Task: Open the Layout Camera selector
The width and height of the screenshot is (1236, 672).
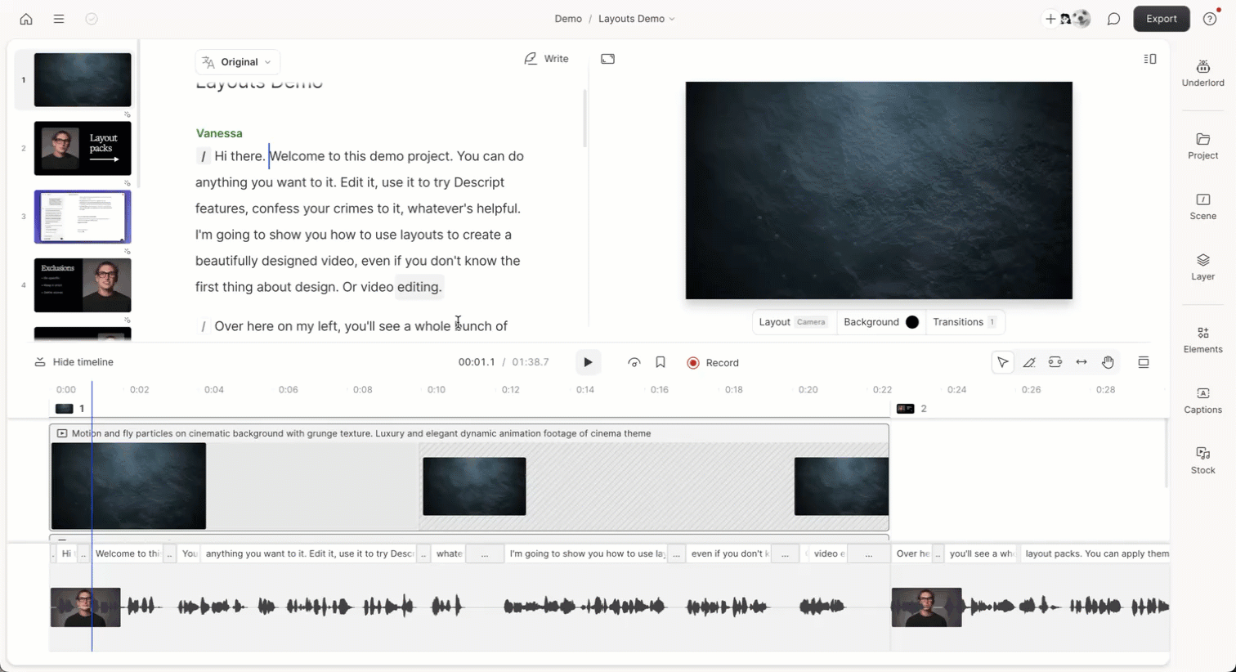Action: point(793,322)
